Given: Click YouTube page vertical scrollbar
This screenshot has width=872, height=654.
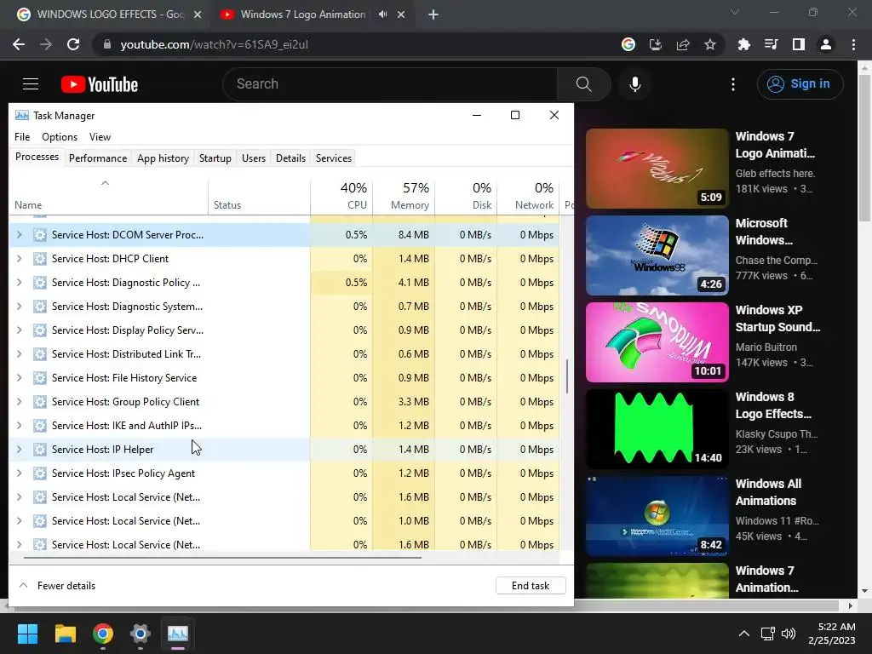Looking at the screenshot, I should click(x=864, y=148).
